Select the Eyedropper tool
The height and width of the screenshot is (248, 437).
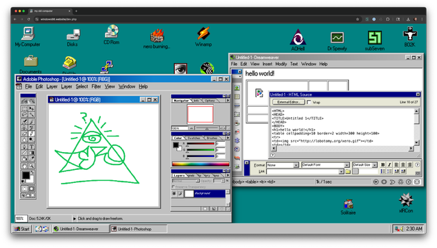[32, 158]
